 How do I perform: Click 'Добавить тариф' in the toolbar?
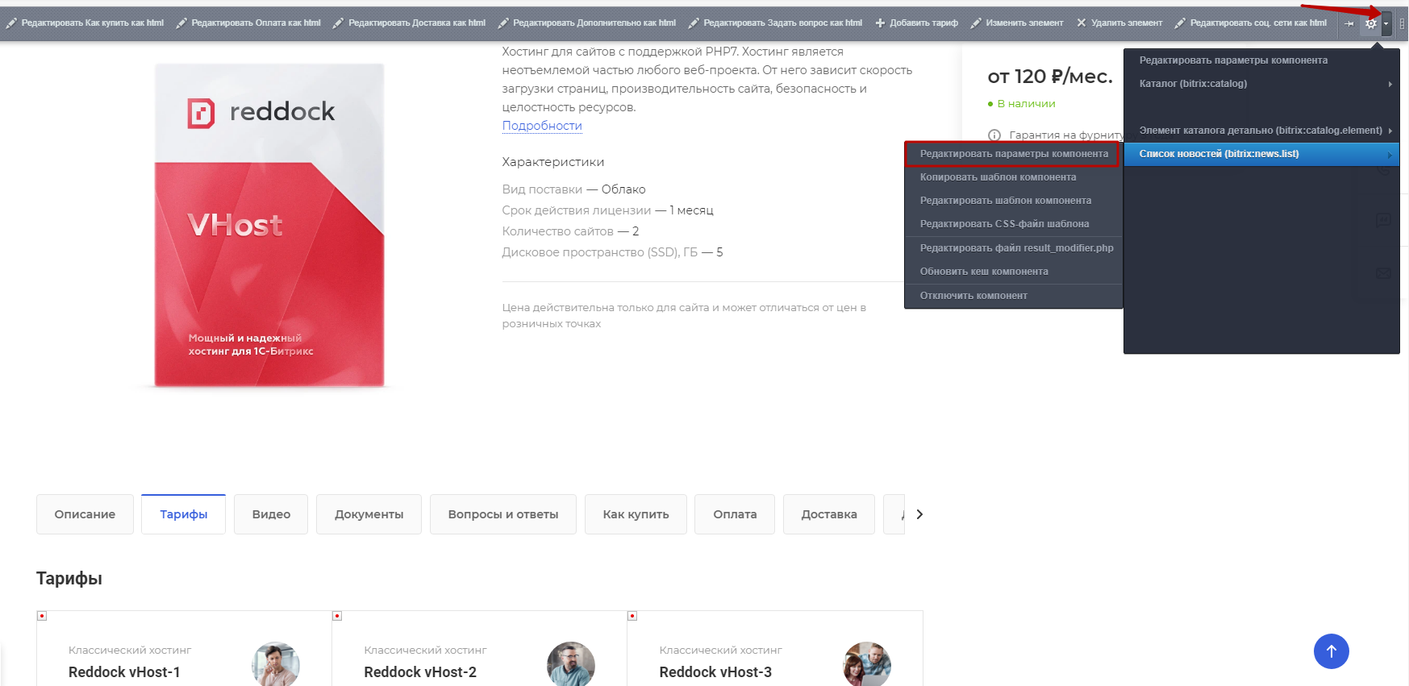pos(917,23)
